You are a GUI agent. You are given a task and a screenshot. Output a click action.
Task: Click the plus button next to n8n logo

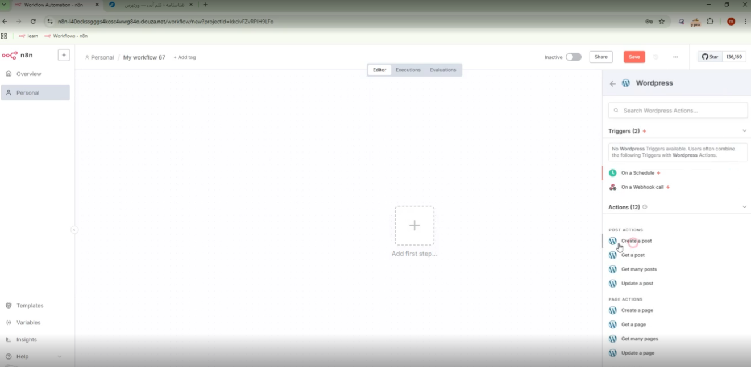64,56
